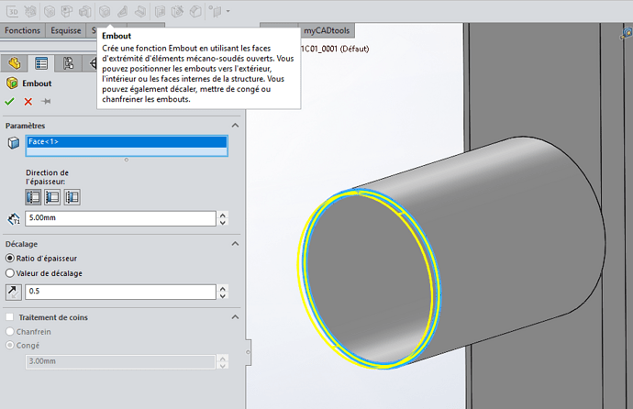Pin the PropertyManager with pushpin icon
Image resolution: width=633 pixels, height=409 pixels.
coord(46,101)
